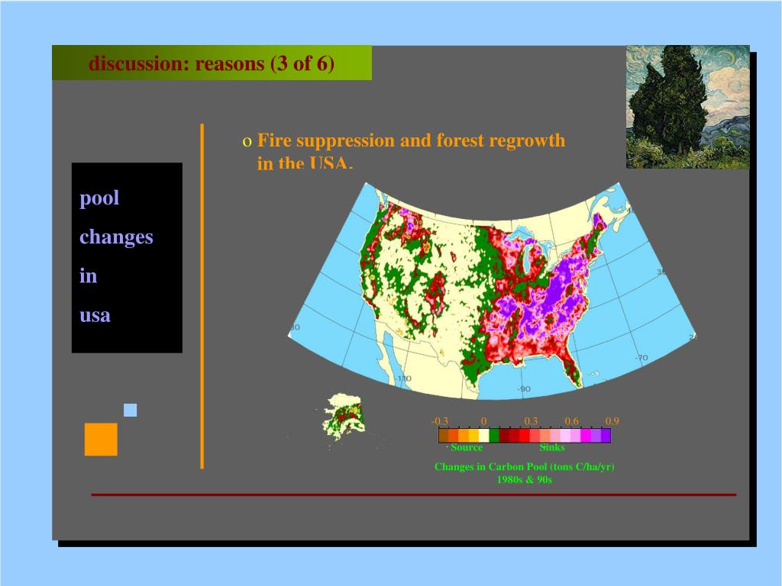
Task: Click the caption '1980s & 90s'
Action: click(x=525, y=479)
